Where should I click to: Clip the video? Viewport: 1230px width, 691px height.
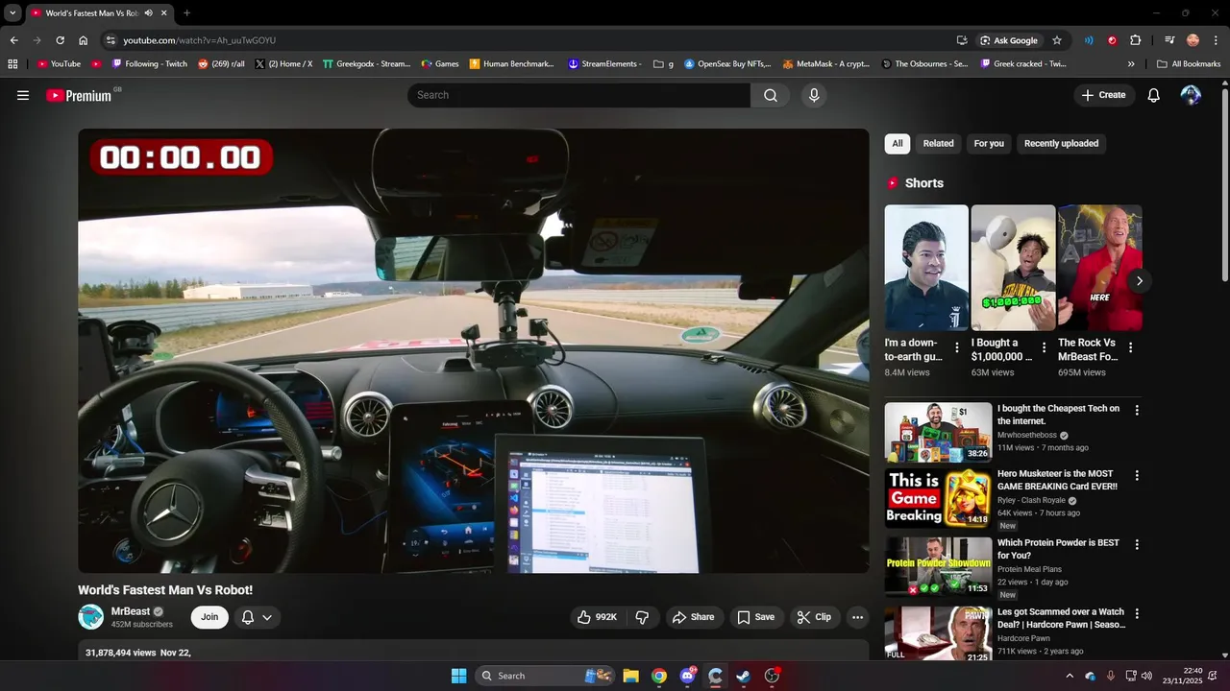point(815,617)
